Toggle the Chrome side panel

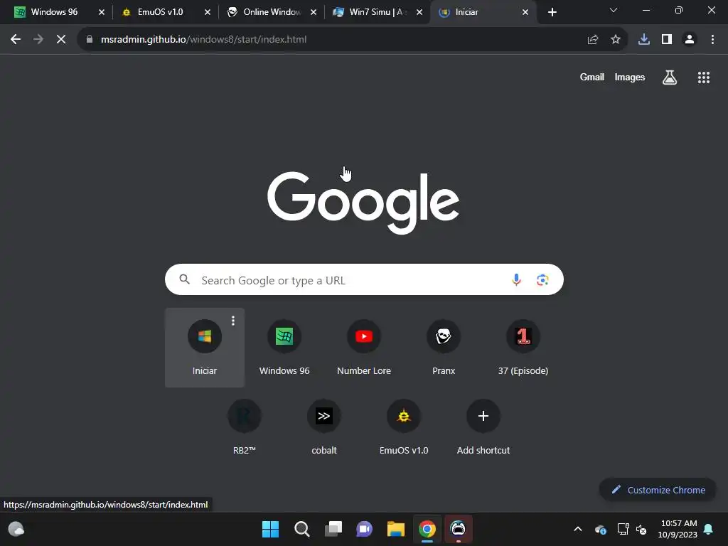667,40
